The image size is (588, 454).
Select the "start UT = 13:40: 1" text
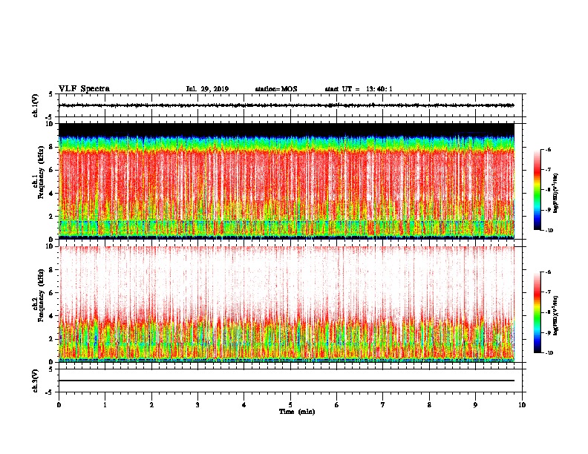point(359,89)
